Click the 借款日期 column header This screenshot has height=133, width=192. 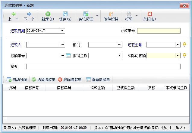coord(32,88)
